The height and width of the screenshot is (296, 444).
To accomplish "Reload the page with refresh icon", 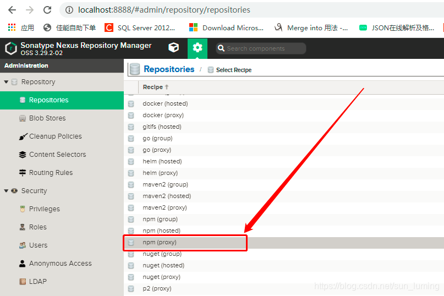I will click(x=47, y=10).
